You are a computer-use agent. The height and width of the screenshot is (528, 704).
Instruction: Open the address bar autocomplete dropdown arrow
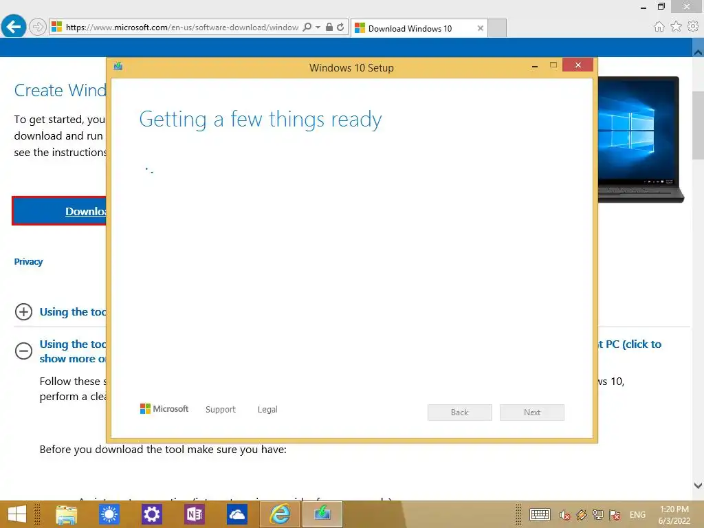pyautogui.click(x=318, y=27)
